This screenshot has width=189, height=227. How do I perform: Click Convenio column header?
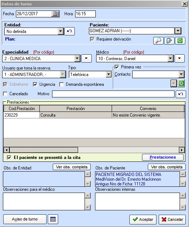coord(148,109)
